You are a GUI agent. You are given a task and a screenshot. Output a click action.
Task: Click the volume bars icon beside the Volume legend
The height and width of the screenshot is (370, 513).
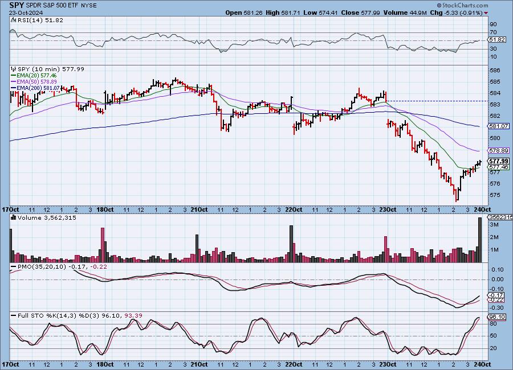pos(14,217)
